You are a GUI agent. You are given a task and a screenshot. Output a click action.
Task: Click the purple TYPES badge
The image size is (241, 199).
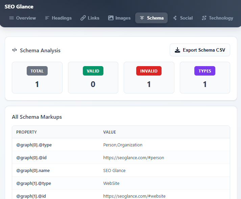click(x=205, y=71)
